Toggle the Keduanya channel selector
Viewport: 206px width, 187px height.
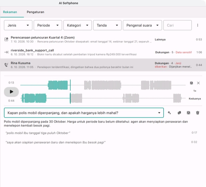coord(195,99)
